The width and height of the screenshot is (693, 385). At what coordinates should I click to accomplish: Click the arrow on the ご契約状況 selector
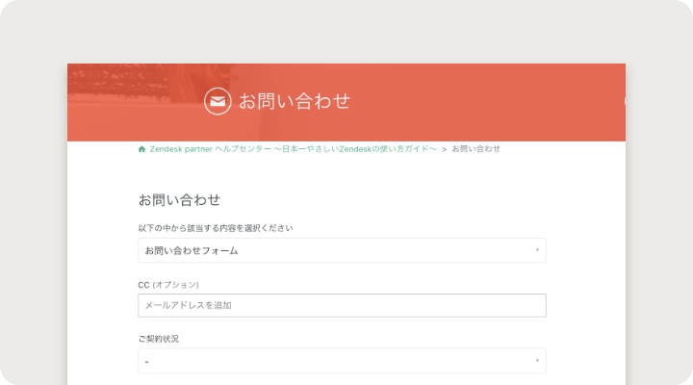tap(536, 361)
